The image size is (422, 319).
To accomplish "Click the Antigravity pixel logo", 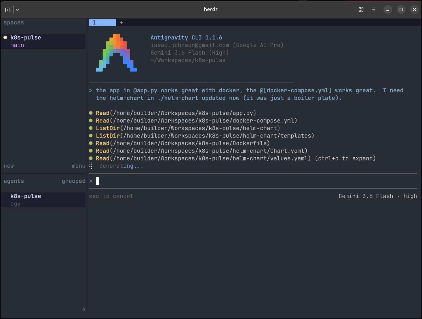I will click(x=116, y=53).
